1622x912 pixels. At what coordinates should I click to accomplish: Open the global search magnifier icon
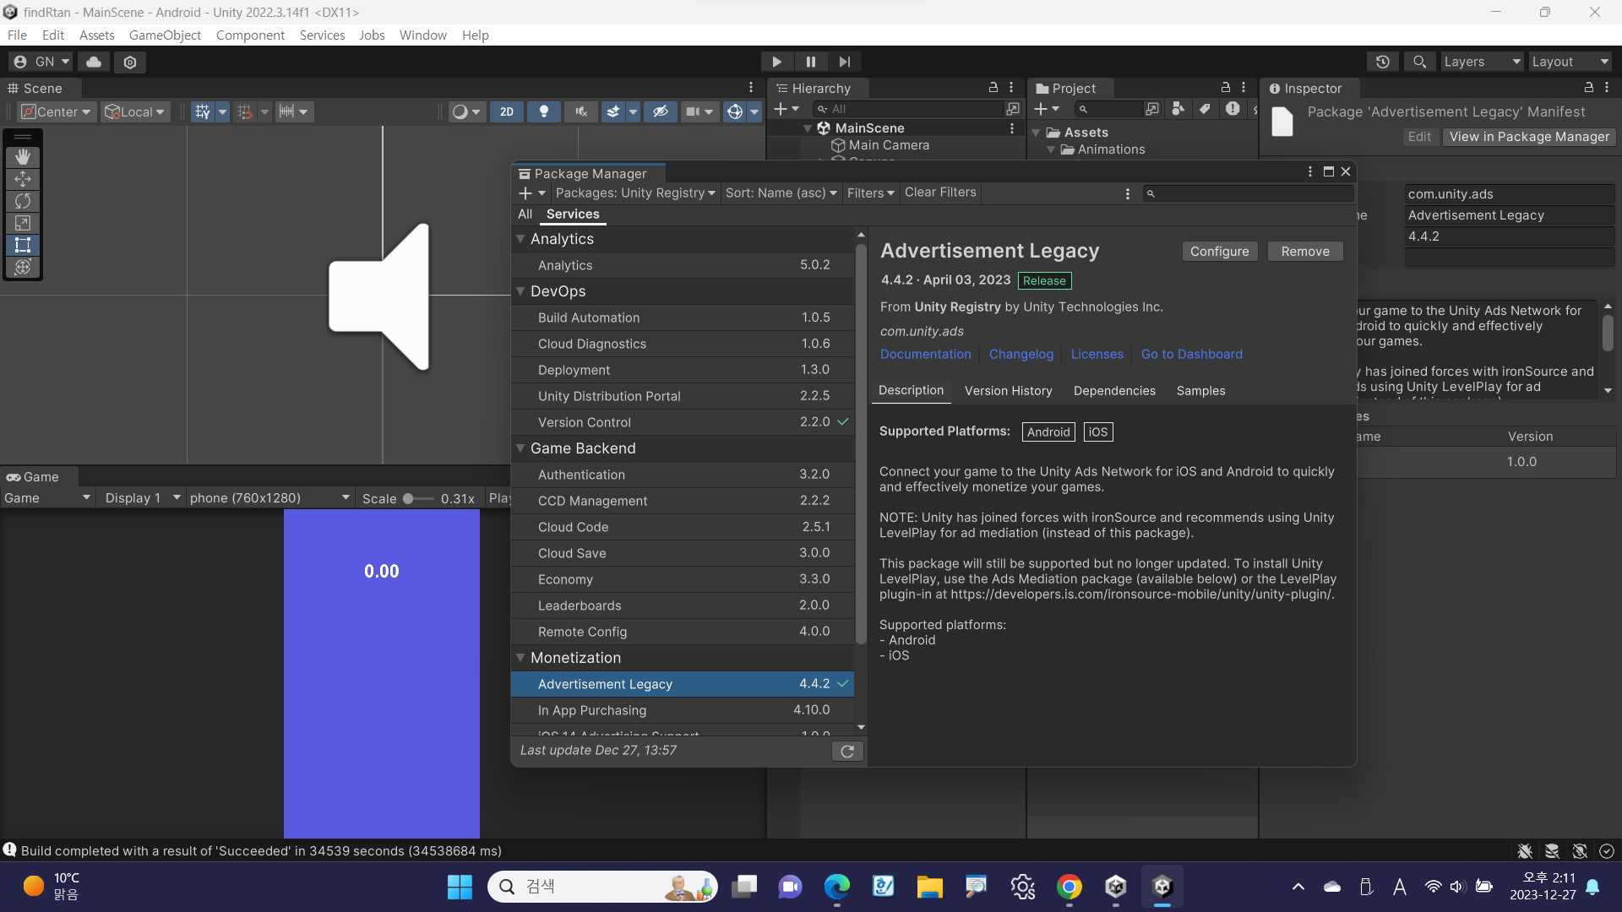click(1419, 62)
